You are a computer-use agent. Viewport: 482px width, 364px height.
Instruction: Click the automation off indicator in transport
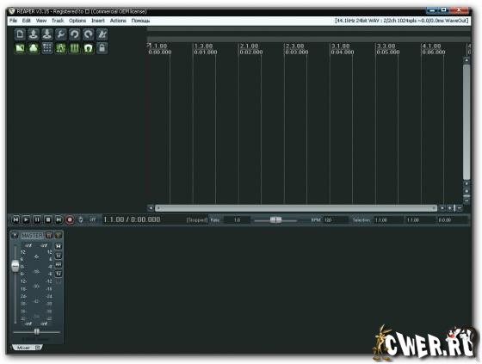point(93,219)
